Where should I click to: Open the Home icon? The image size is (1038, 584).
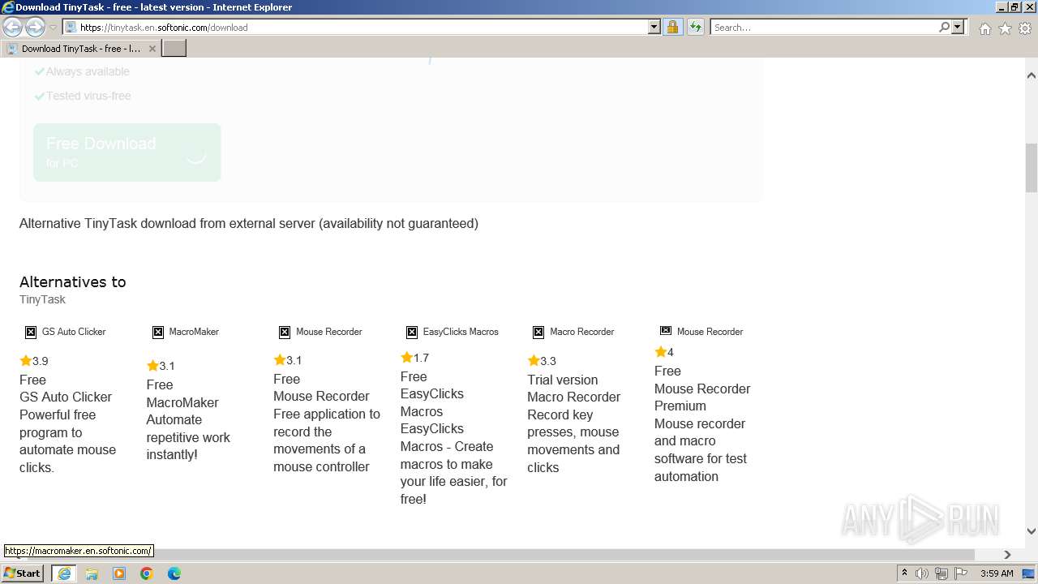point(984,28)
